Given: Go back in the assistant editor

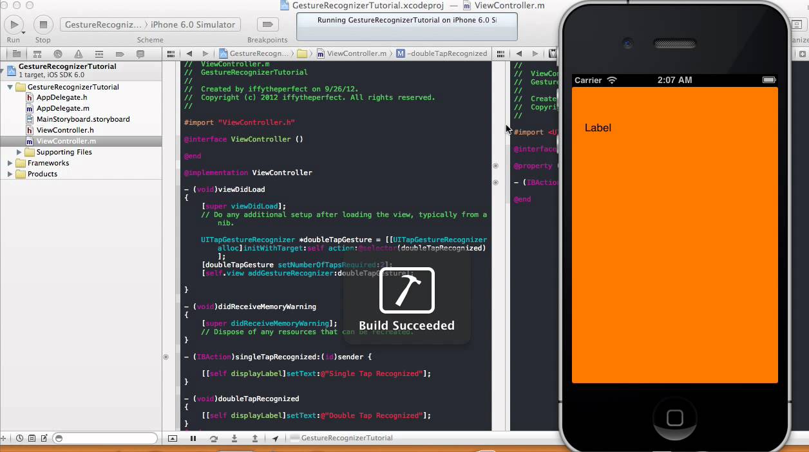Looking at the screenshot, I should [519, 53].
